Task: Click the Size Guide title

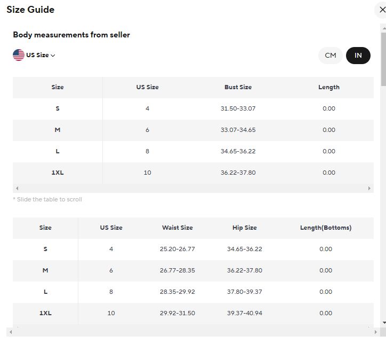Action: coord(30,10)
